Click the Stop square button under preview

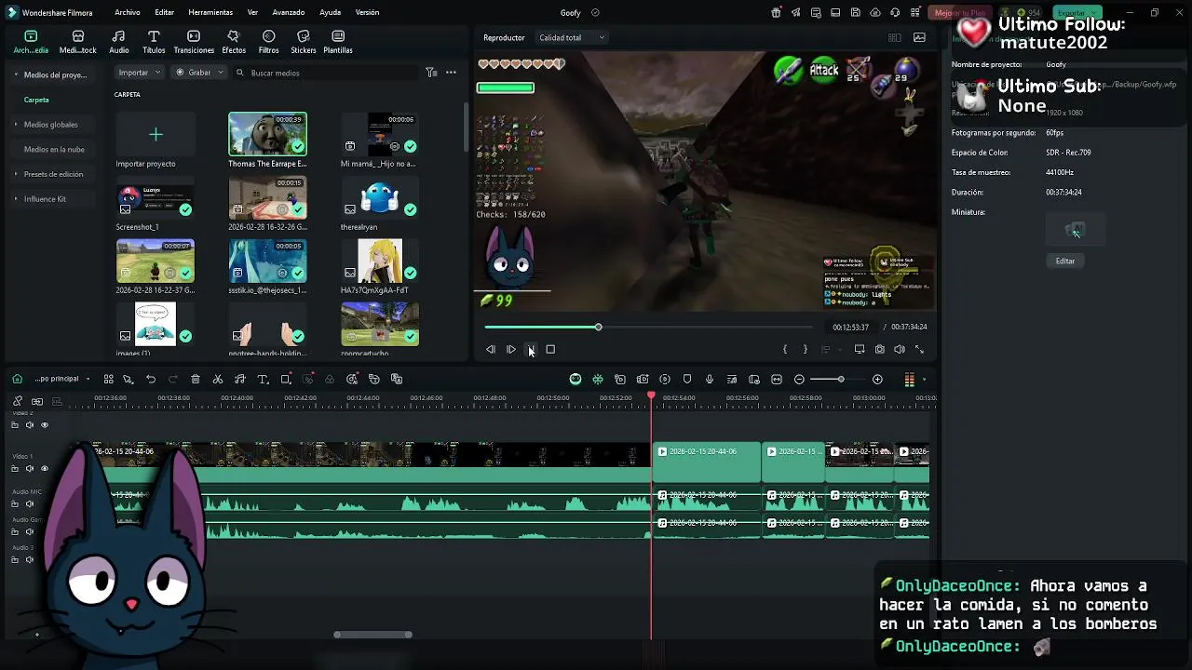click(x=550, y=349)
